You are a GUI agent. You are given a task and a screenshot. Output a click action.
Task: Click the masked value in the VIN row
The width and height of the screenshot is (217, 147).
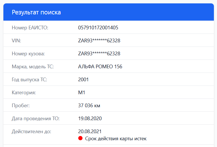click(99, 41)
